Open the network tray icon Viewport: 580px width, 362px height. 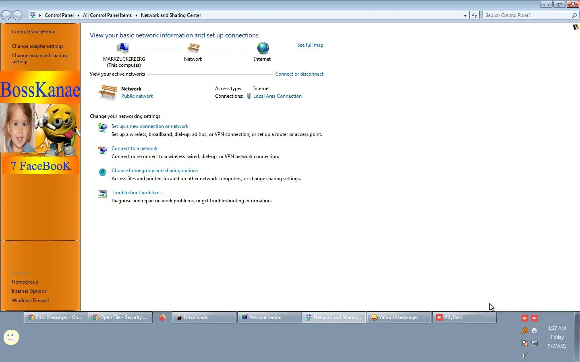[534, 343]
